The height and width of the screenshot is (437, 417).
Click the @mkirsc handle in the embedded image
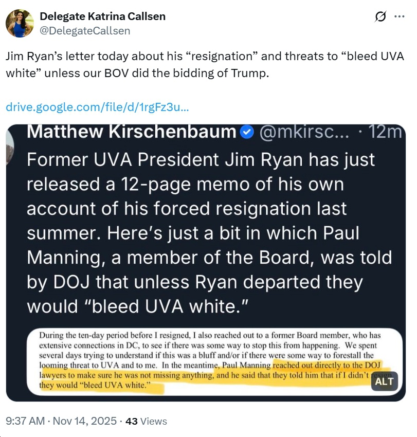point(305,132)
